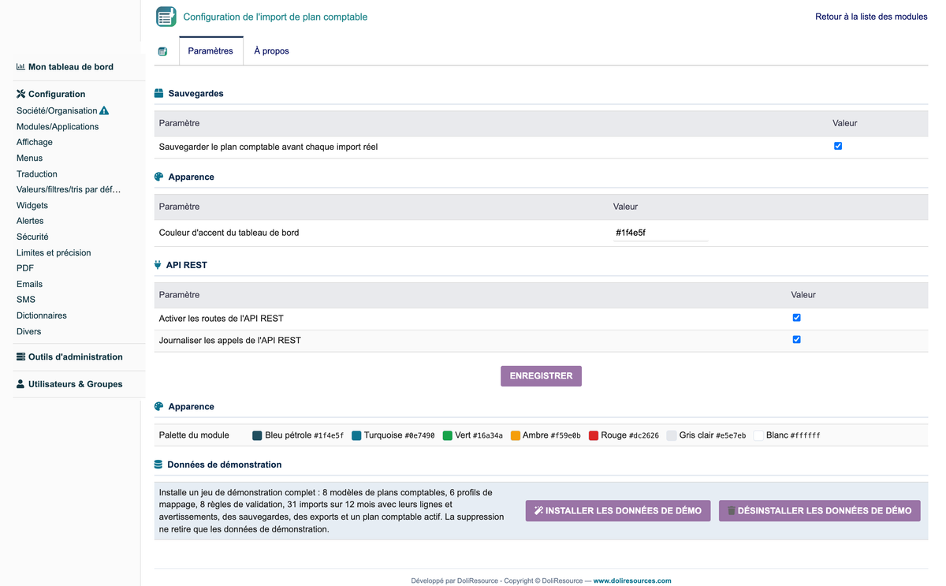
Task: Switch to the Paramètres tab
Action: tap(210, 51)
